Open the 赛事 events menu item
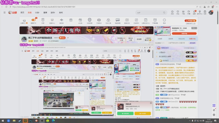 point(45,13)
